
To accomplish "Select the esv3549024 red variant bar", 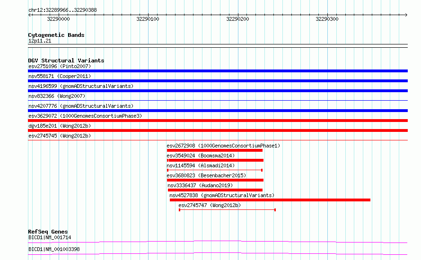I will (215, 160).
